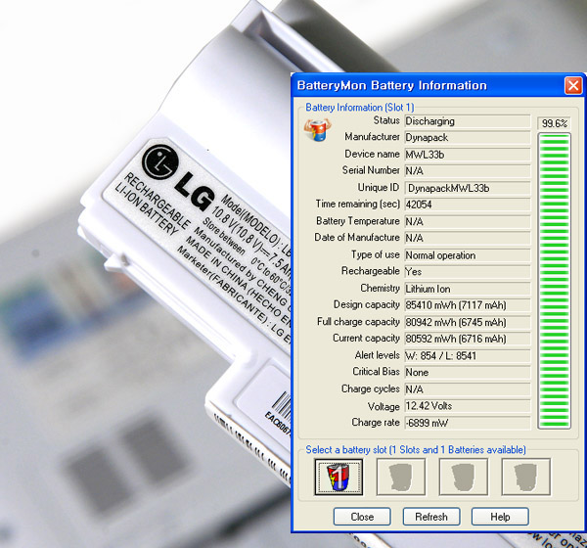Screen dimensions: 587x548
Task: Click the Design capacity value 85410 mWh
Action: pos(468,305)
